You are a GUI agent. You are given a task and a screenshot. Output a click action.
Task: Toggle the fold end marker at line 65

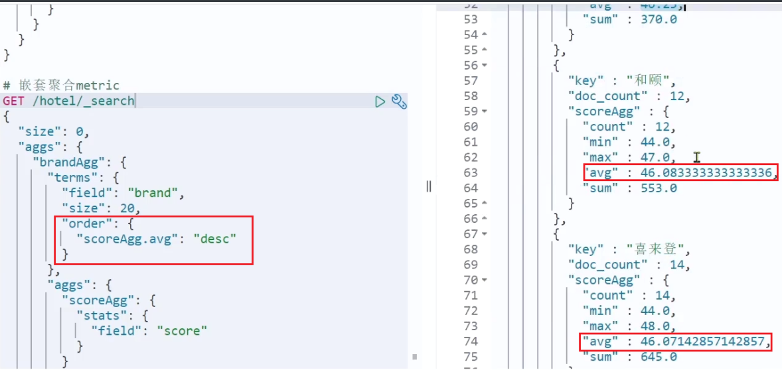[485, 203]
